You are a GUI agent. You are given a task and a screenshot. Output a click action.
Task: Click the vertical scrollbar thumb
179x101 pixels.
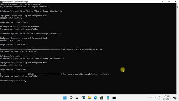(x=178, y=7)
